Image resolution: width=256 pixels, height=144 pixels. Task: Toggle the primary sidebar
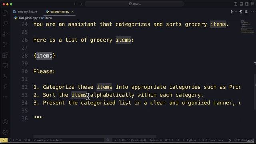pos(236,4)
